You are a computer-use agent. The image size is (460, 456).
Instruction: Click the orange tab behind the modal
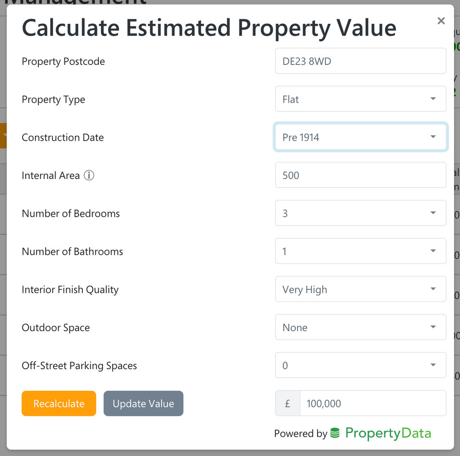click(3, 136)
